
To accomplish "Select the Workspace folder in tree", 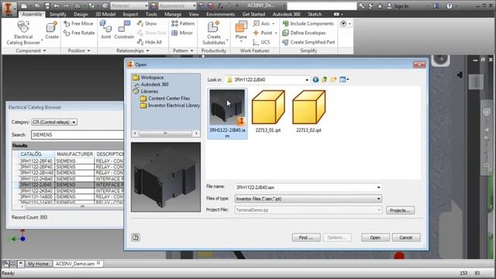I will [148, 77].
